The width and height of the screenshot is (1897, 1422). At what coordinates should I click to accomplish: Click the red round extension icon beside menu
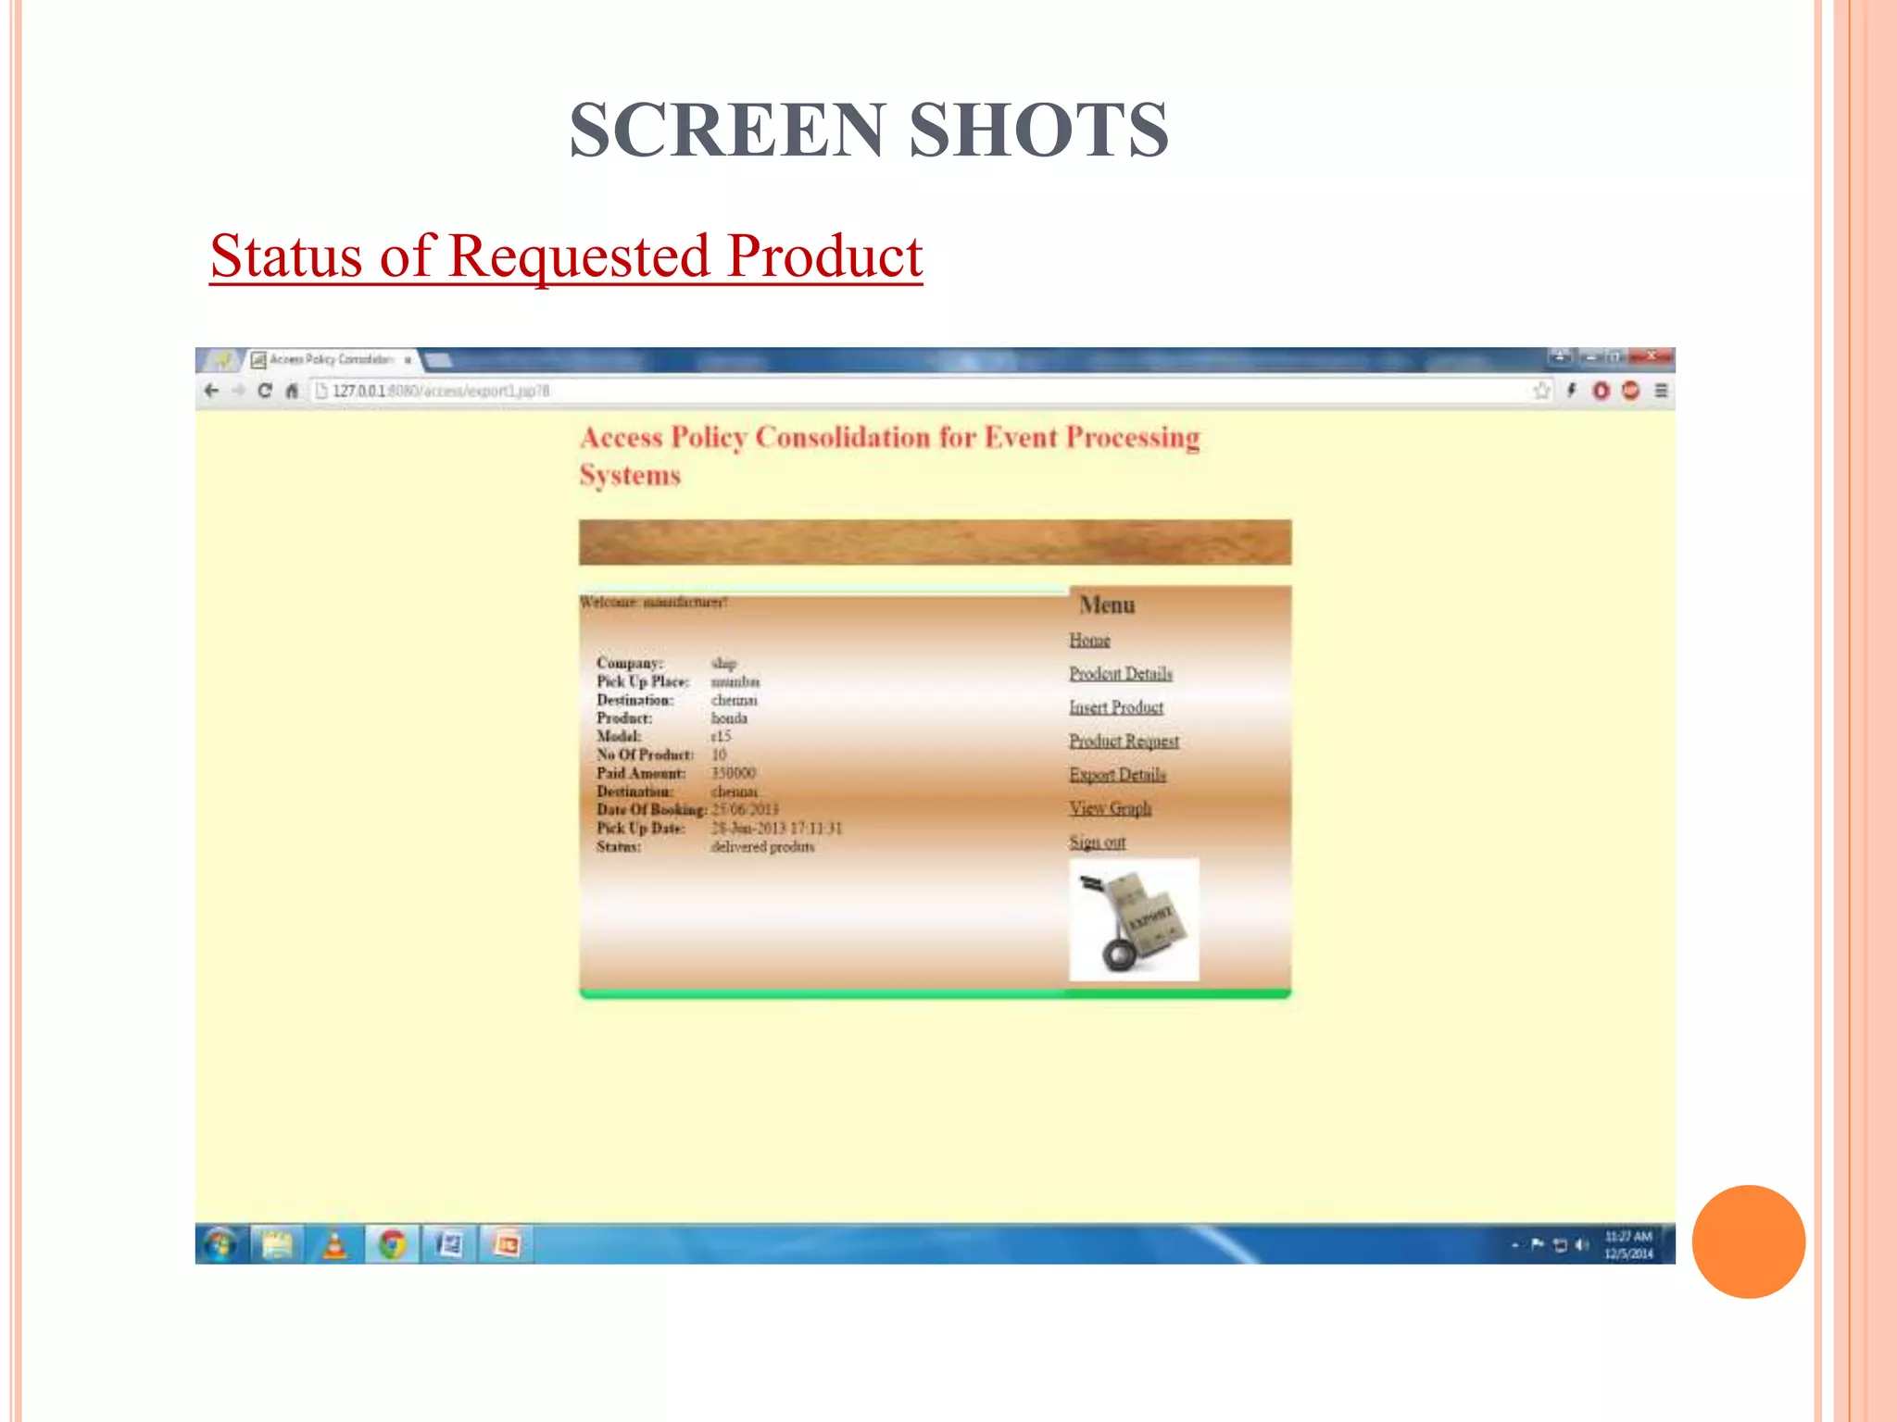pos(1631,391)
